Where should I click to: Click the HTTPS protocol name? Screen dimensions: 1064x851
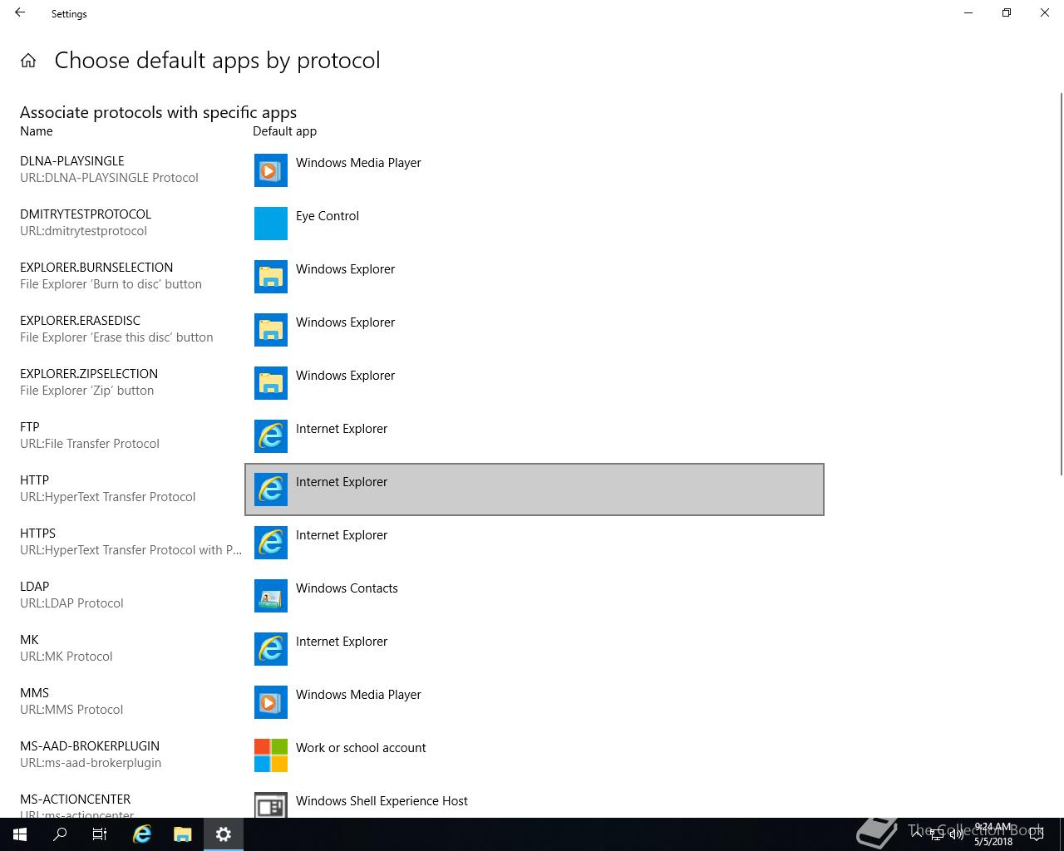pos(37,534)
